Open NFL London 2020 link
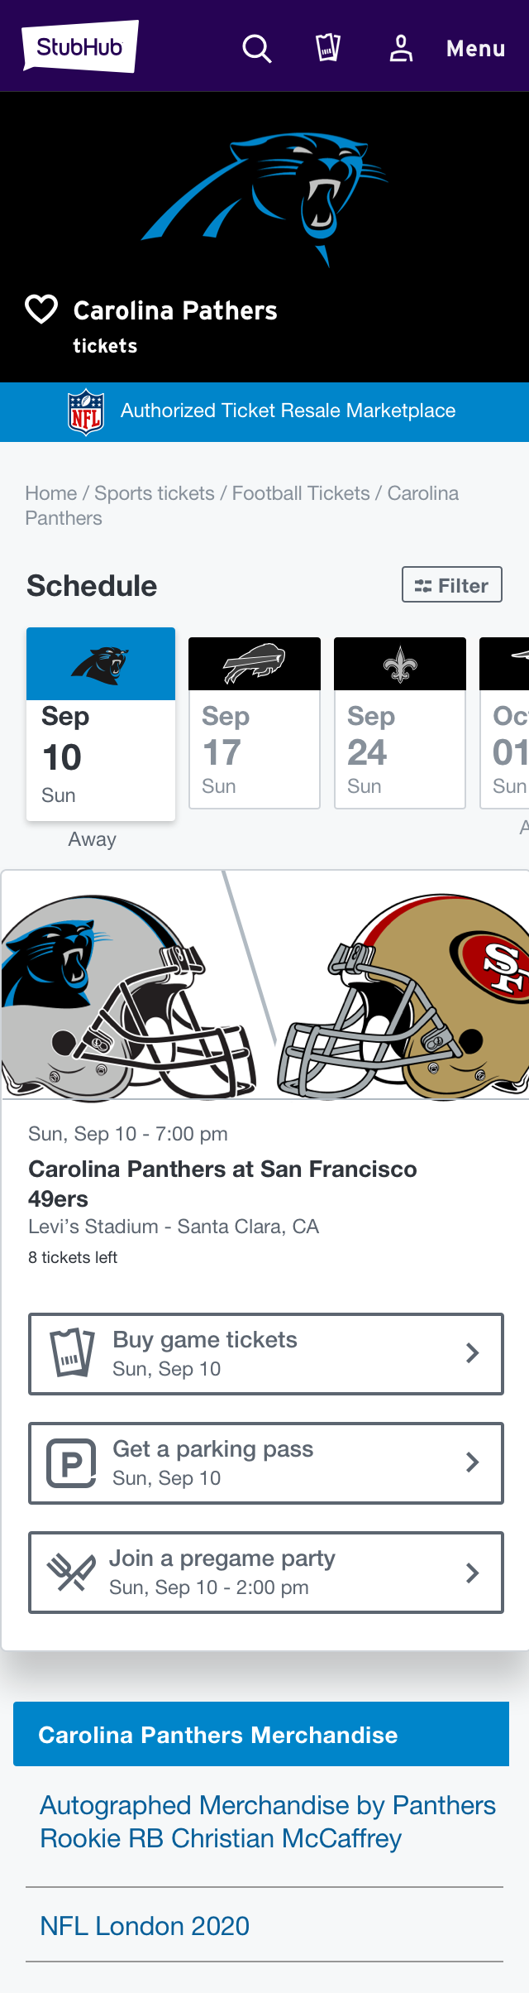This screenshot has width=529, height=1993. point(145,1925)
